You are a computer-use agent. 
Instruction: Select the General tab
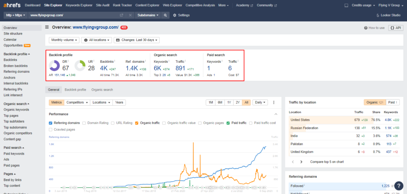54,89
